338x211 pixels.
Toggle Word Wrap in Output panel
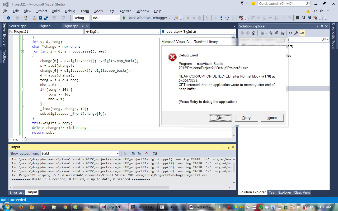click(x=155, y=154)
